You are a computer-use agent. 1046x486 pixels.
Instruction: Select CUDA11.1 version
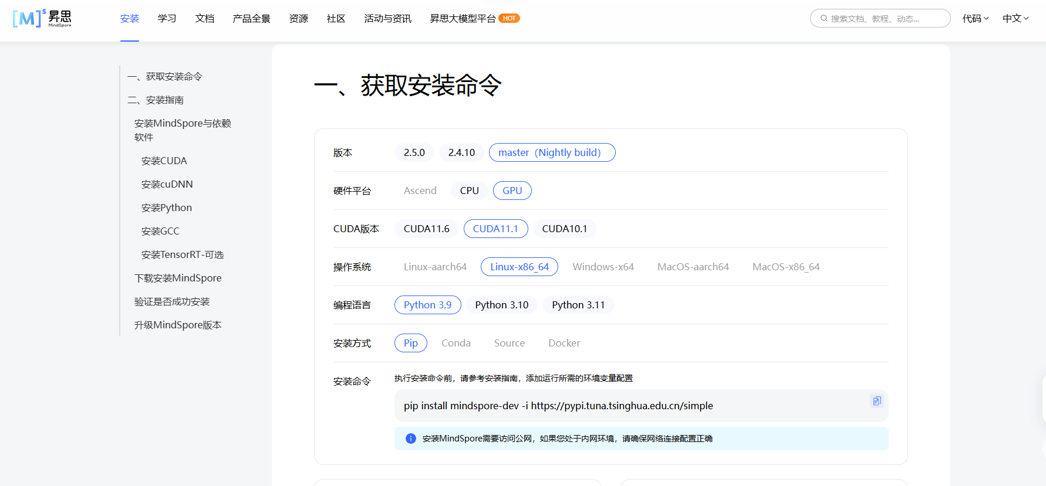point(496,229)
